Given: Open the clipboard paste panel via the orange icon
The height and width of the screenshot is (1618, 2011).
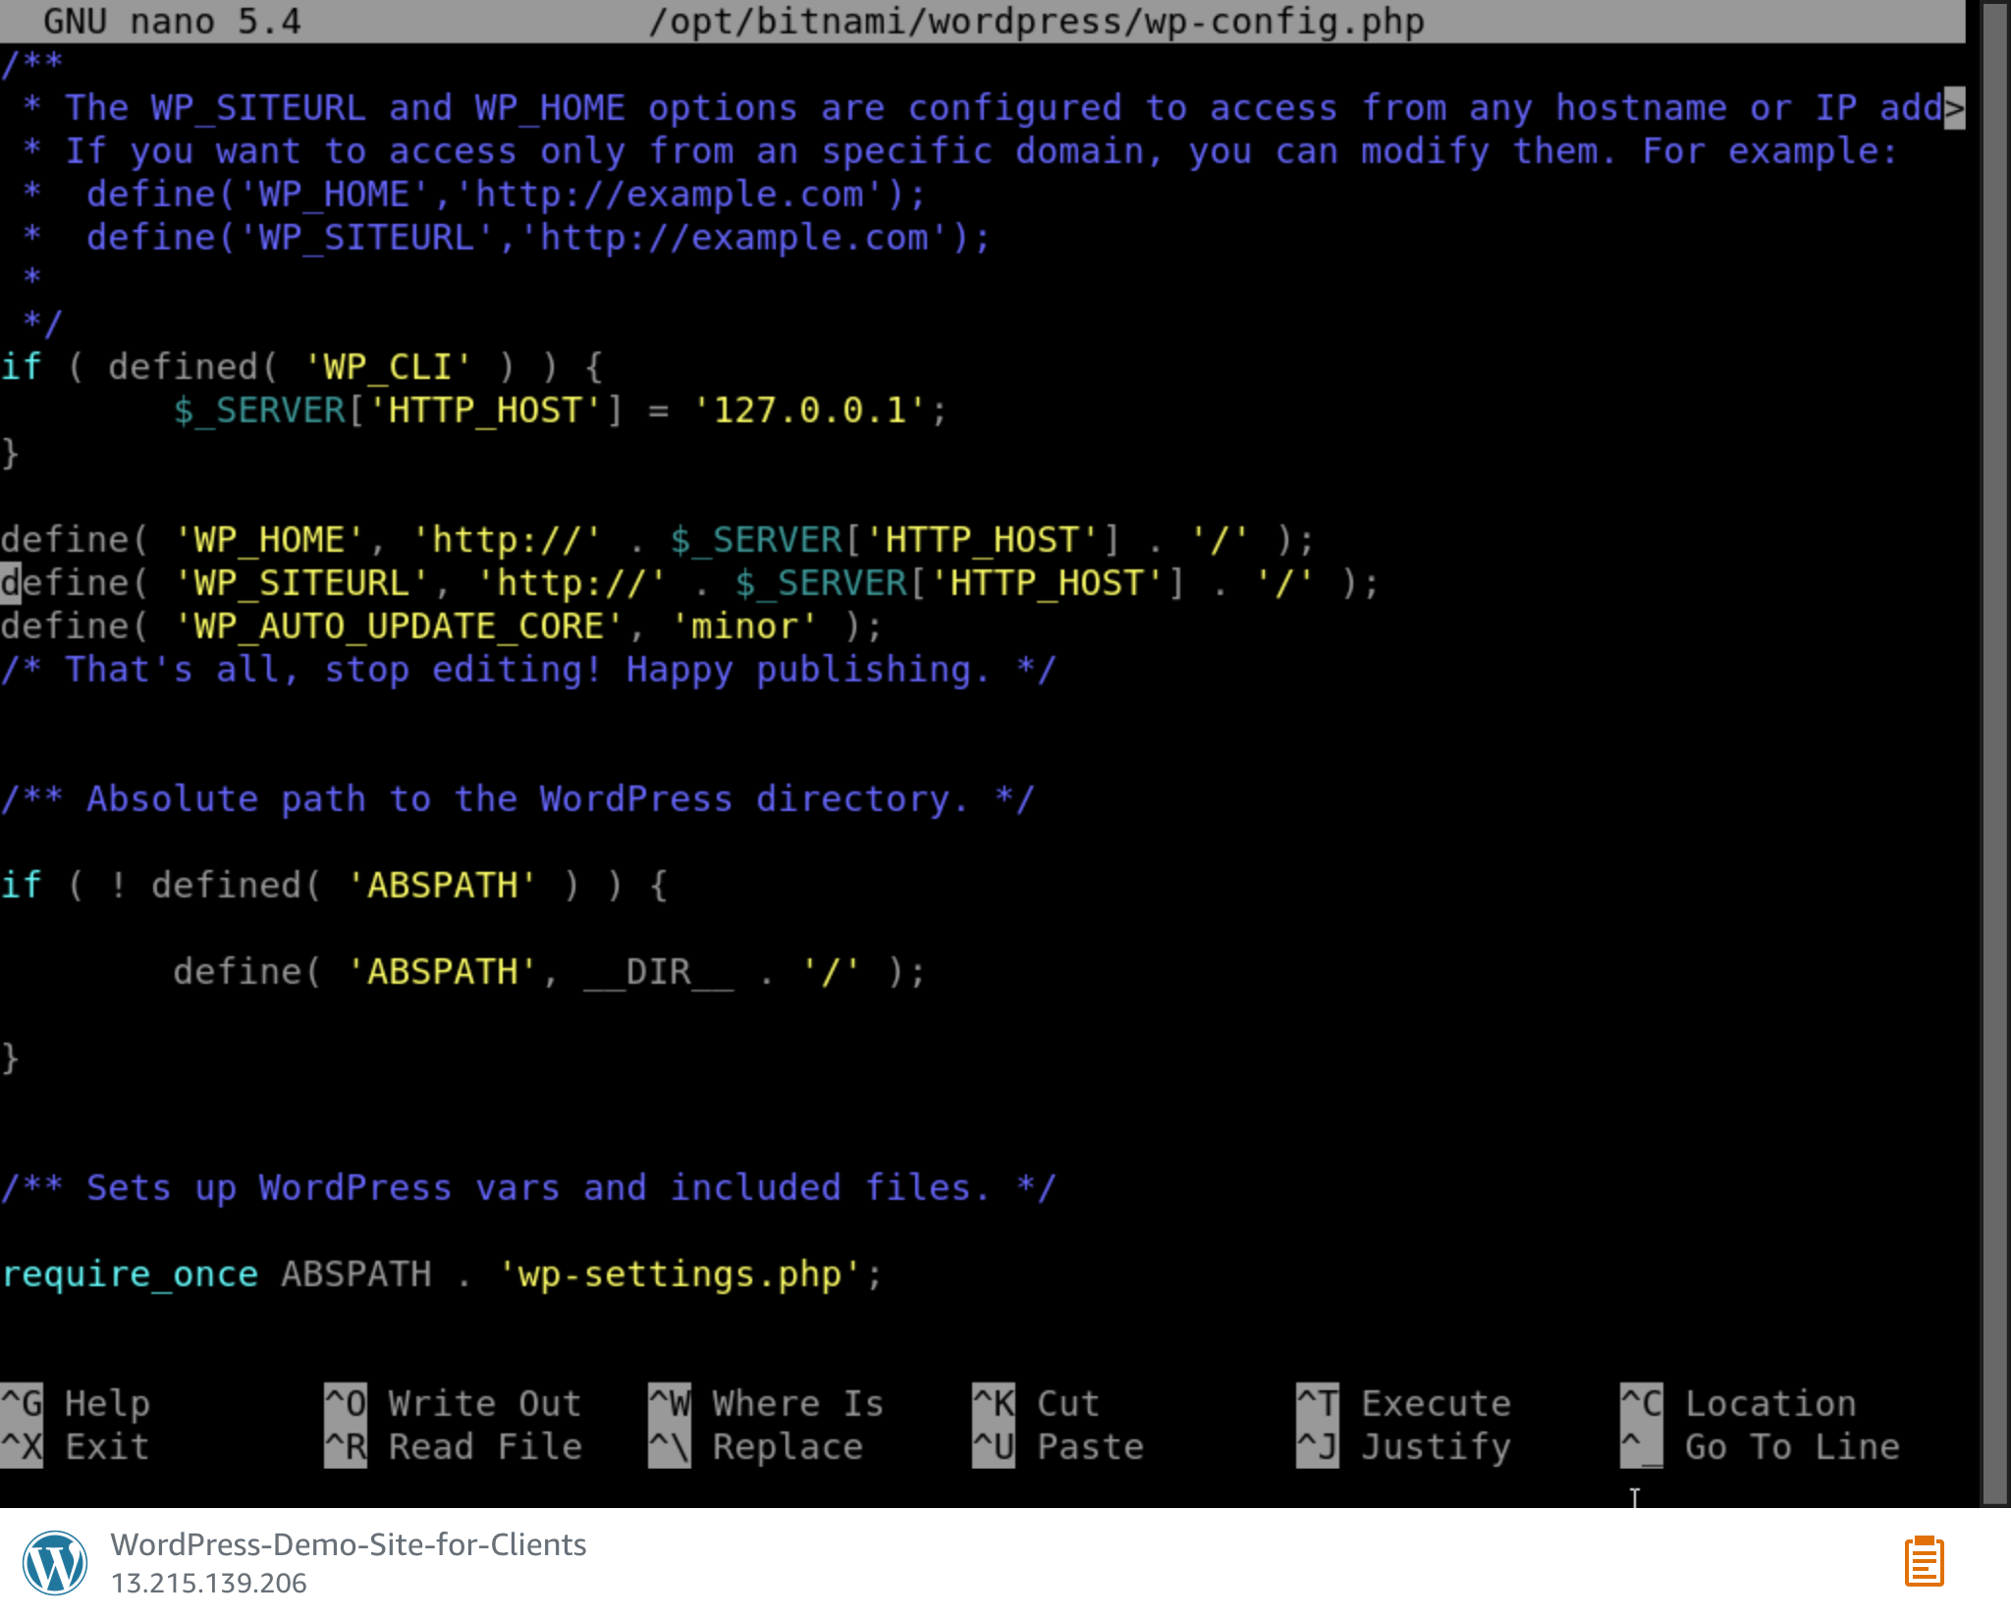Looking at the screenshot, I should click(x=1926, y=1559).
